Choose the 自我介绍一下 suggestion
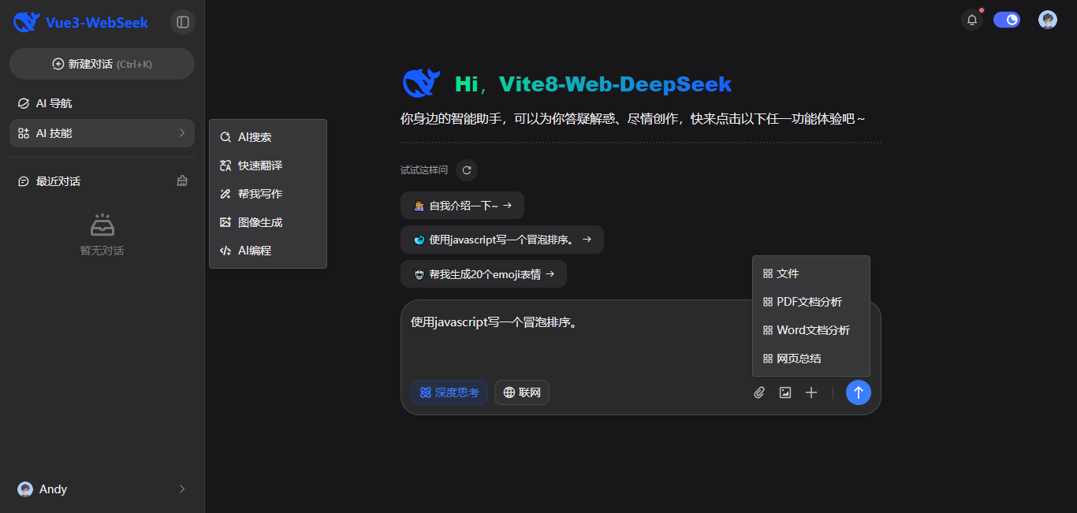The image size is (1077, 513). pos(462,206)
